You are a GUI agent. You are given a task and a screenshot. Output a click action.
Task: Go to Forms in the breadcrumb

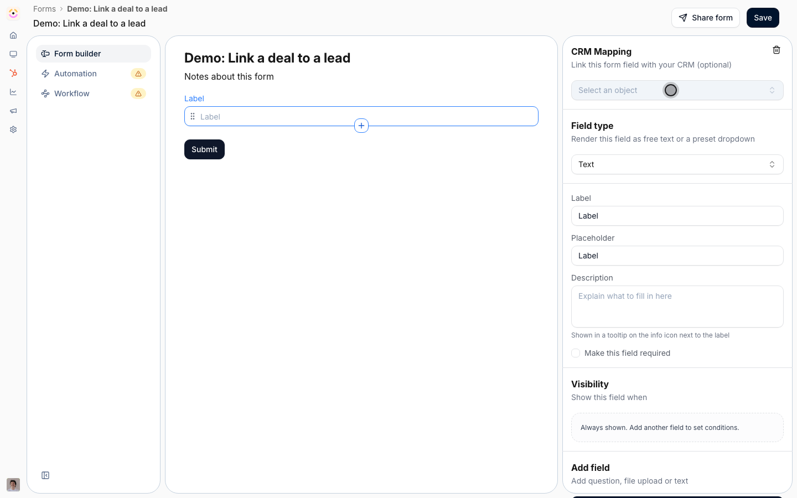[44, 9]
